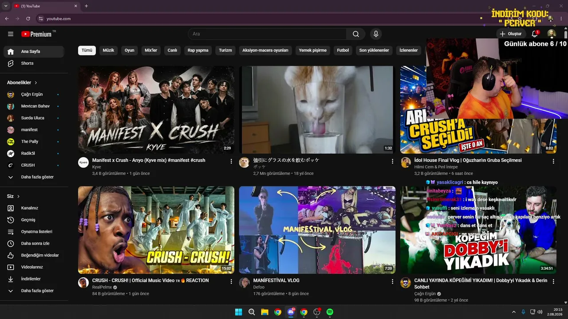Open the CRUSH subscription in sidebar
Viewport: 568px width, 319px height.
point(34,165)
